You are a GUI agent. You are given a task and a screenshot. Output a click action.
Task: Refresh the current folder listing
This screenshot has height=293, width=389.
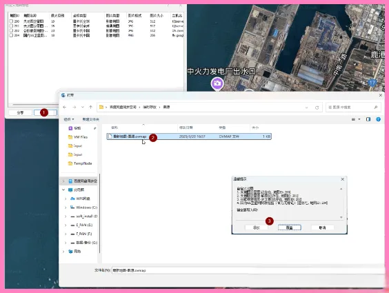pyautogui.click(x=317, y=108)
